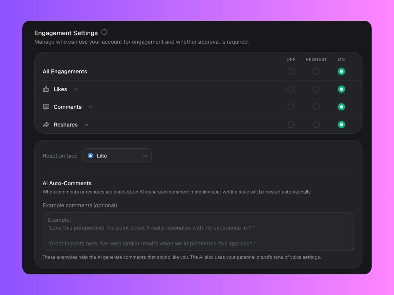This screenshot has height=295, width=394.
Task: Expand the Comments row chevron
Action: pos(90,107)
